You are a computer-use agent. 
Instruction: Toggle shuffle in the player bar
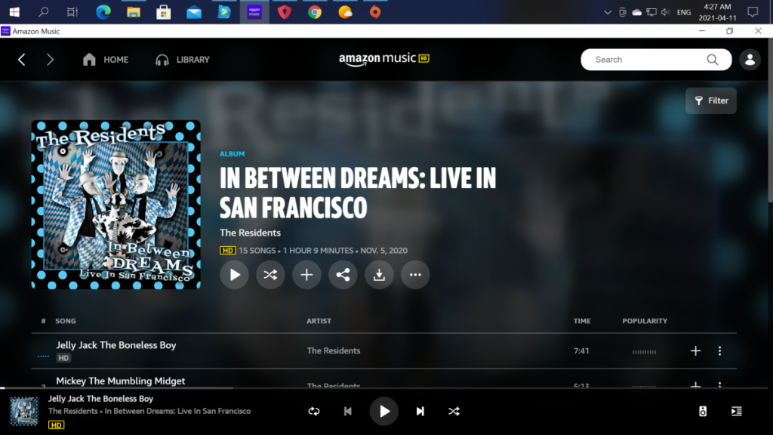454,412
